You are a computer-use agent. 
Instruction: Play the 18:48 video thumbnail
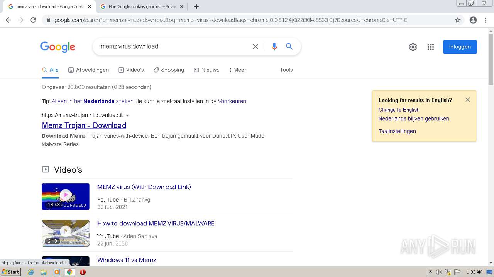(66, 197)
